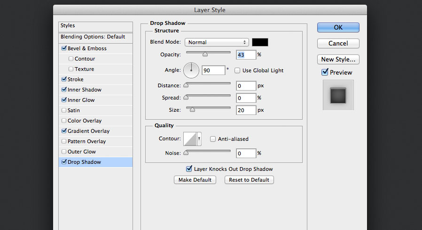Viewport: 422px width, 230px height.
Task: Click the Angle dial control
Action: (x=191, y=70)
